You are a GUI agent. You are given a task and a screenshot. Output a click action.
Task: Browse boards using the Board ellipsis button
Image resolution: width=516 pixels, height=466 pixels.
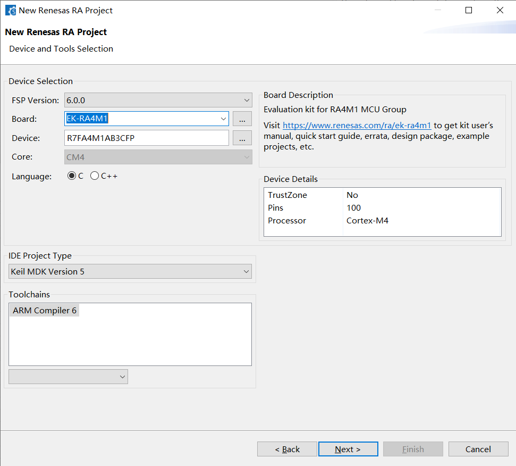(x=242, y=119)
